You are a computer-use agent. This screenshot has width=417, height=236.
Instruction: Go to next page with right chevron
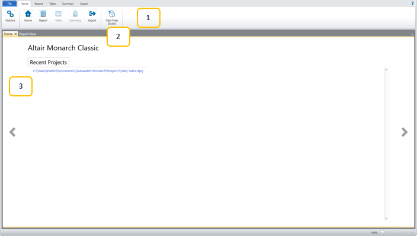(x=405, y=132)
